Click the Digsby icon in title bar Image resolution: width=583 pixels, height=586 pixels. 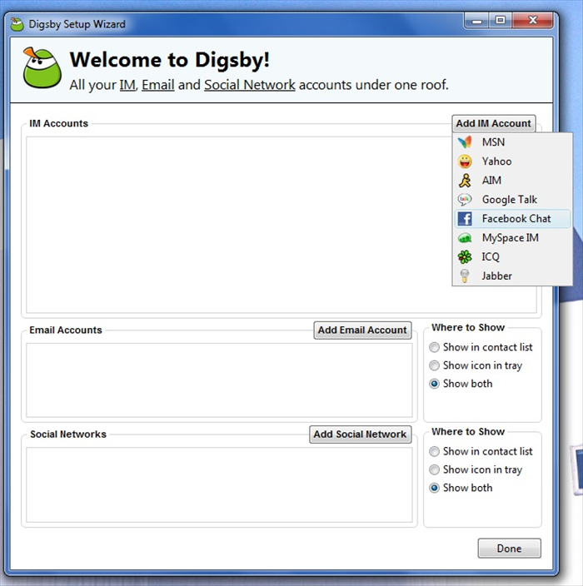click(17, 24)
